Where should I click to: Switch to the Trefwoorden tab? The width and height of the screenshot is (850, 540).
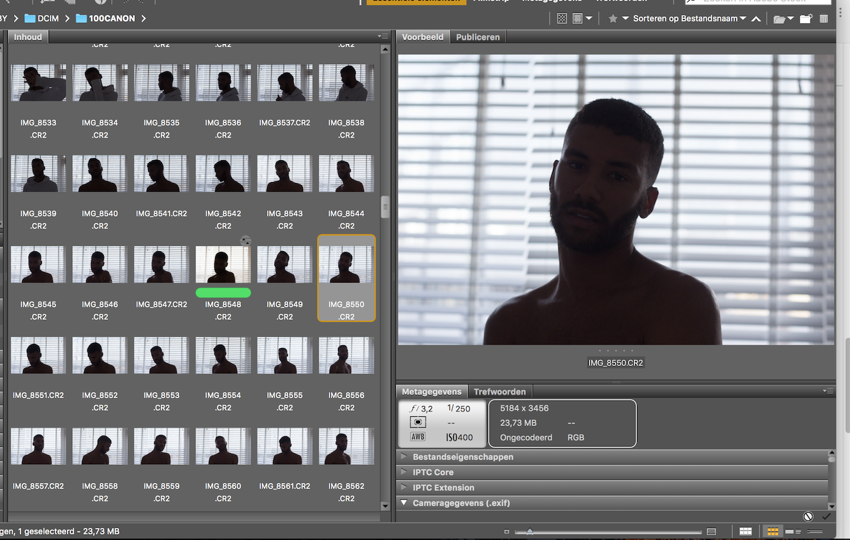(499, 392)
